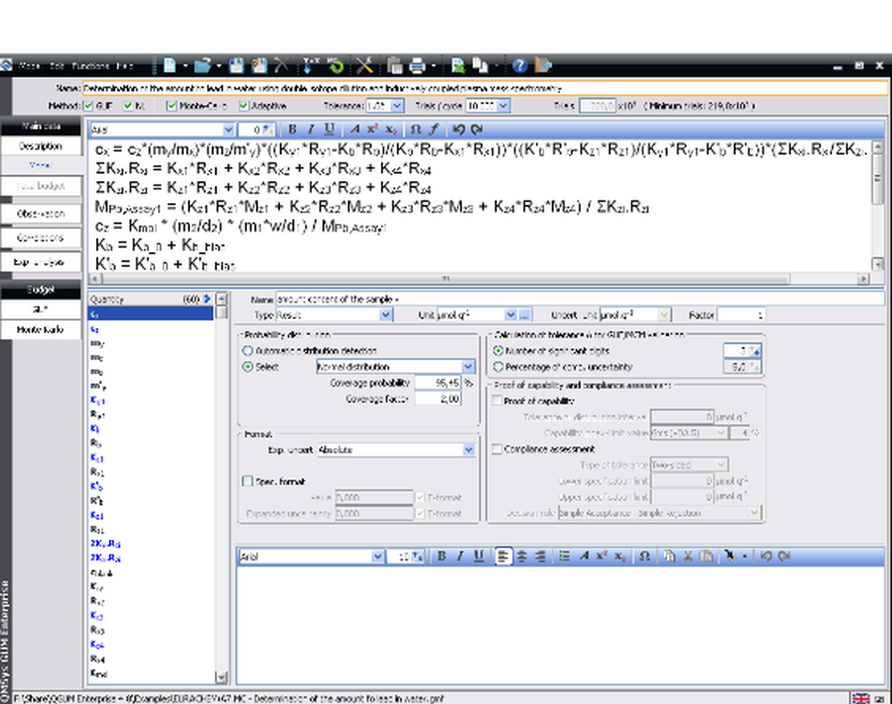This screenshot has width=892, height=704.
Task: Click the Exit door icon in toolbar
Action: pos(544,65)
